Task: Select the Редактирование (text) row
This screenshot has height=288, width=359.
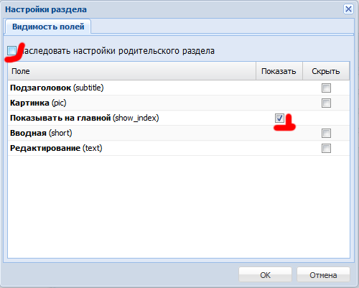Action: point(179,148)
